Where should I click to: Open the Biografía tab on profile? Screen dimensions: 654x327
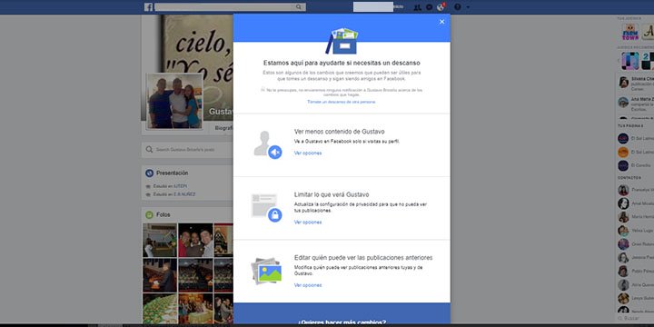tap(223, 128)
